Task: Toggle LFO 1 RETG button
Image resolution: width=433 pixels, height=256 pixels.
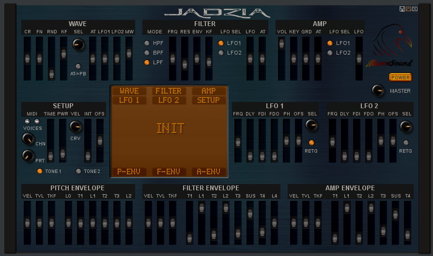Action: 311,142
